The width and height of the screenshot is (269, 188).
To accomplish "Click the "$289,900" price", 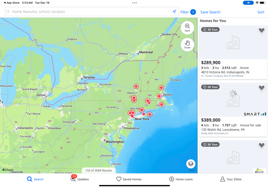I will point(211,63).
